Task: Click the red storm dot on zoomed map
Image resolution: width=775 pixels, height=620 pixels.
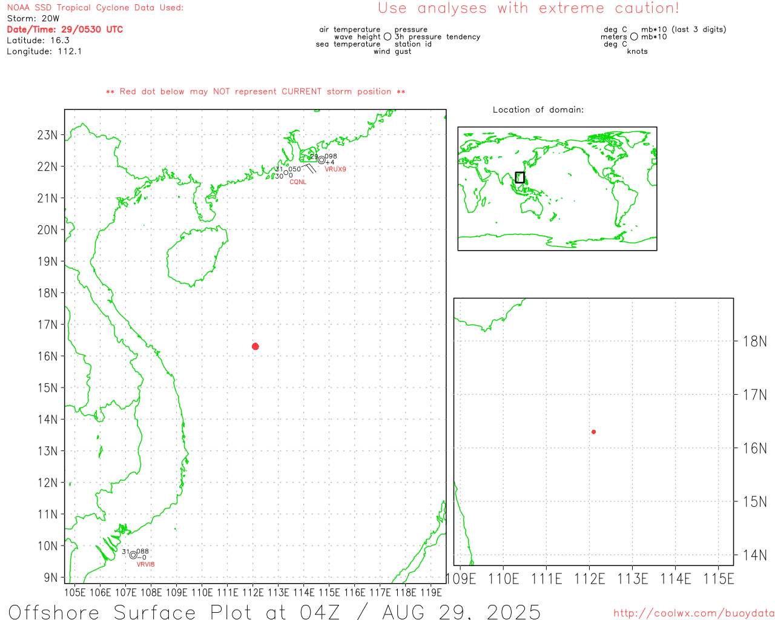Action: click(593, 432)
